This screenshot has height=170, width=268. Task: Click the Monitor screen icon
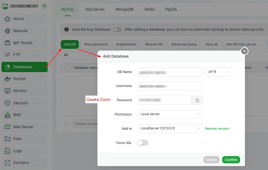(7, 91)
